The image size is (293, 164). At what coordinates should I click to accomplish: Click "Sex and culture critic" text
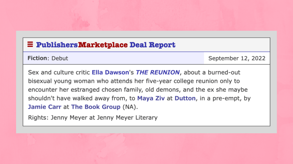(59, 72)
